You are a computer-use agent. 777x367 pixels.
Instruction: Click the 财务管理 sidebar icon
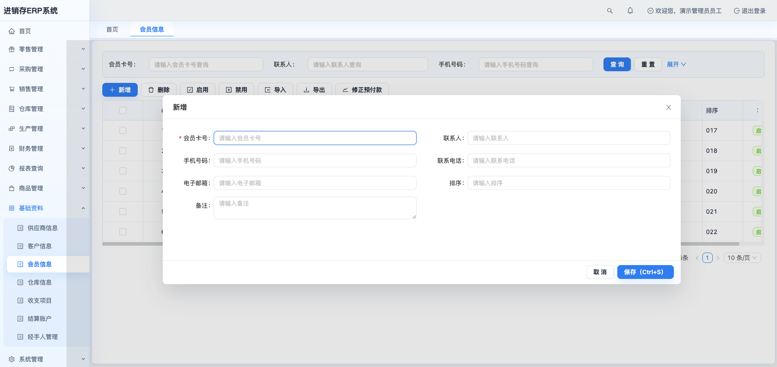[x=12, y=149]
